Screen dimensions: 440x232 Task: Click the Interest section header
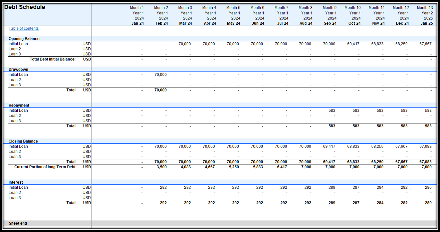coord(16,182)
